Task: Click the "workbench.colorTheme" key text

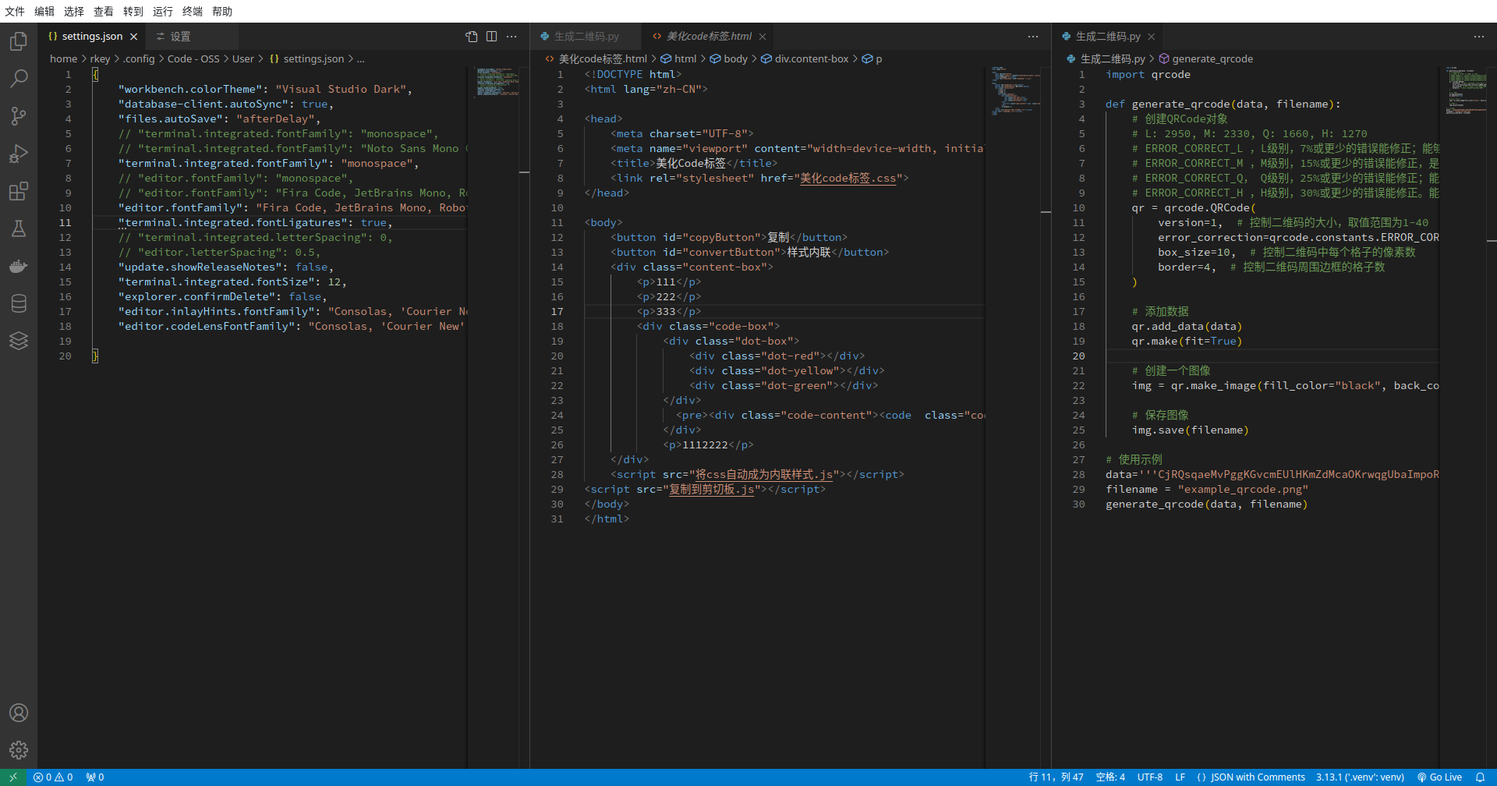Action: 189,90
